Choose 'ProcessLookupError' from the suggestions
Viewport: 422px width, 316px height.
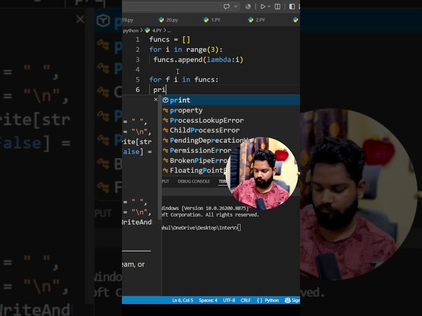(231, 120)
